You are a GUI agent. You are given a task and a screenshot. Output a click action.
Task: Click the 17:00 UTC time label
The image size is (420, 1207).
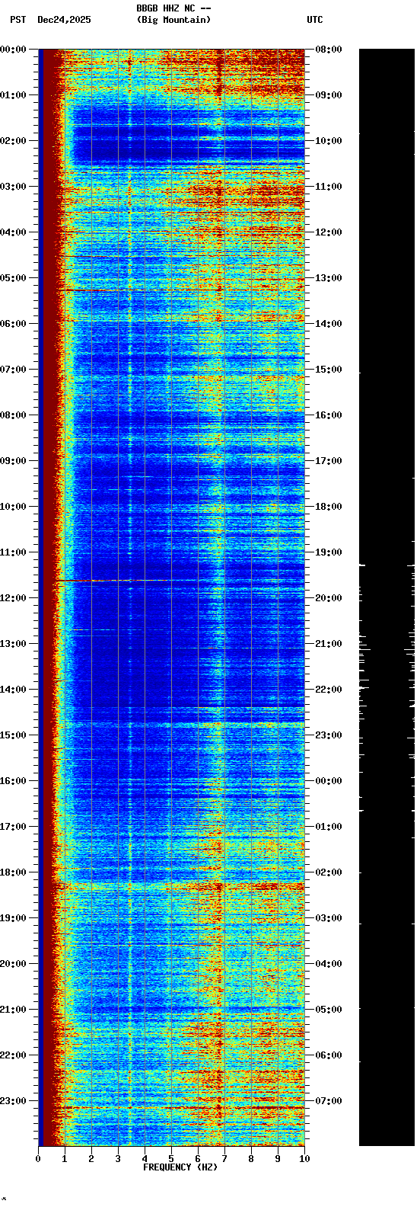click(329, 461)
